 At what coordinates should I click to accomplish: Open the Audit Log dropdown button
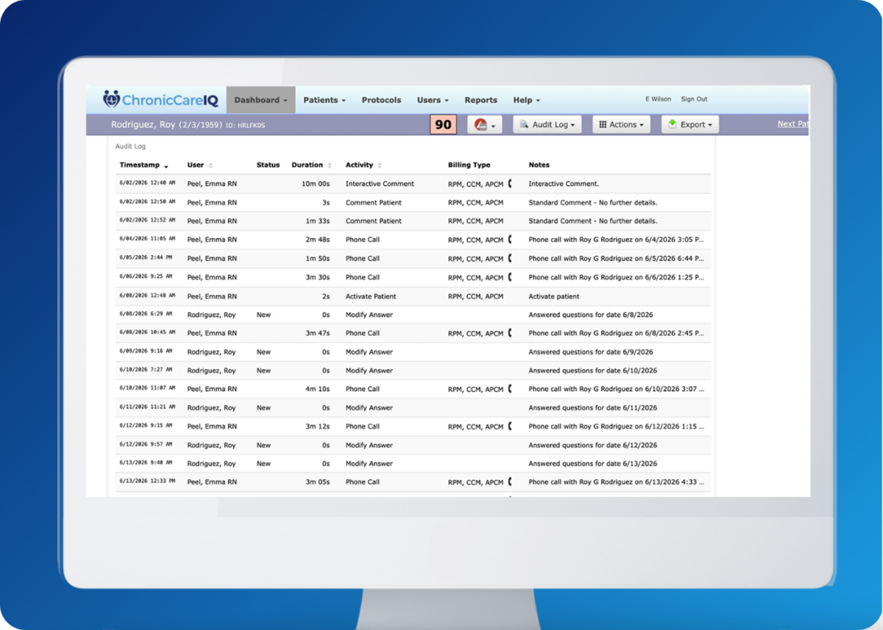pos(547,125)
